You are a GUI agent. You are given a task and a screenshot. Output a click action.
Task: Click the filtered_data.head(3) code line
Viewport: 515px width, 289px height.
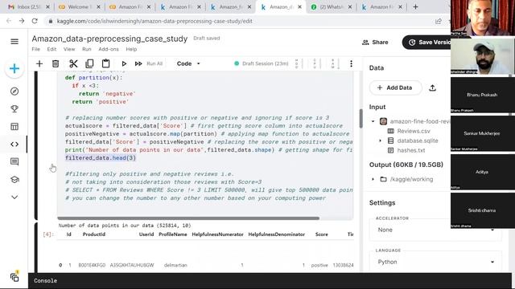100,158
